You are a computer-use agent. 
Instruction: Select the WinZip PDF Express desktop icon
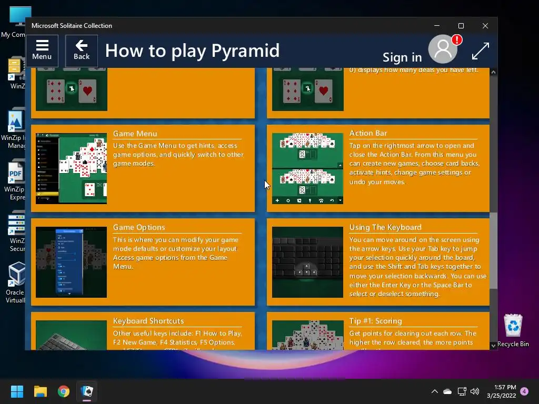[x=15, y=180]
